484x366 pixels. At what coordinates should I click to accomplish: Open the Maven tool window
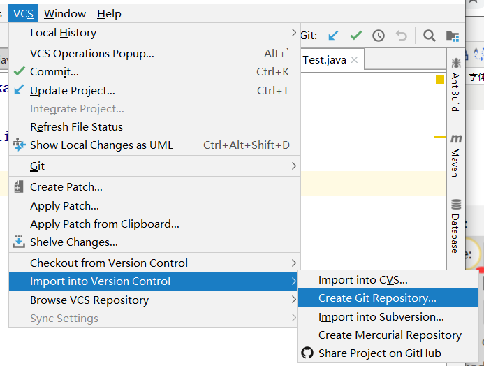(x=455, y=155)
